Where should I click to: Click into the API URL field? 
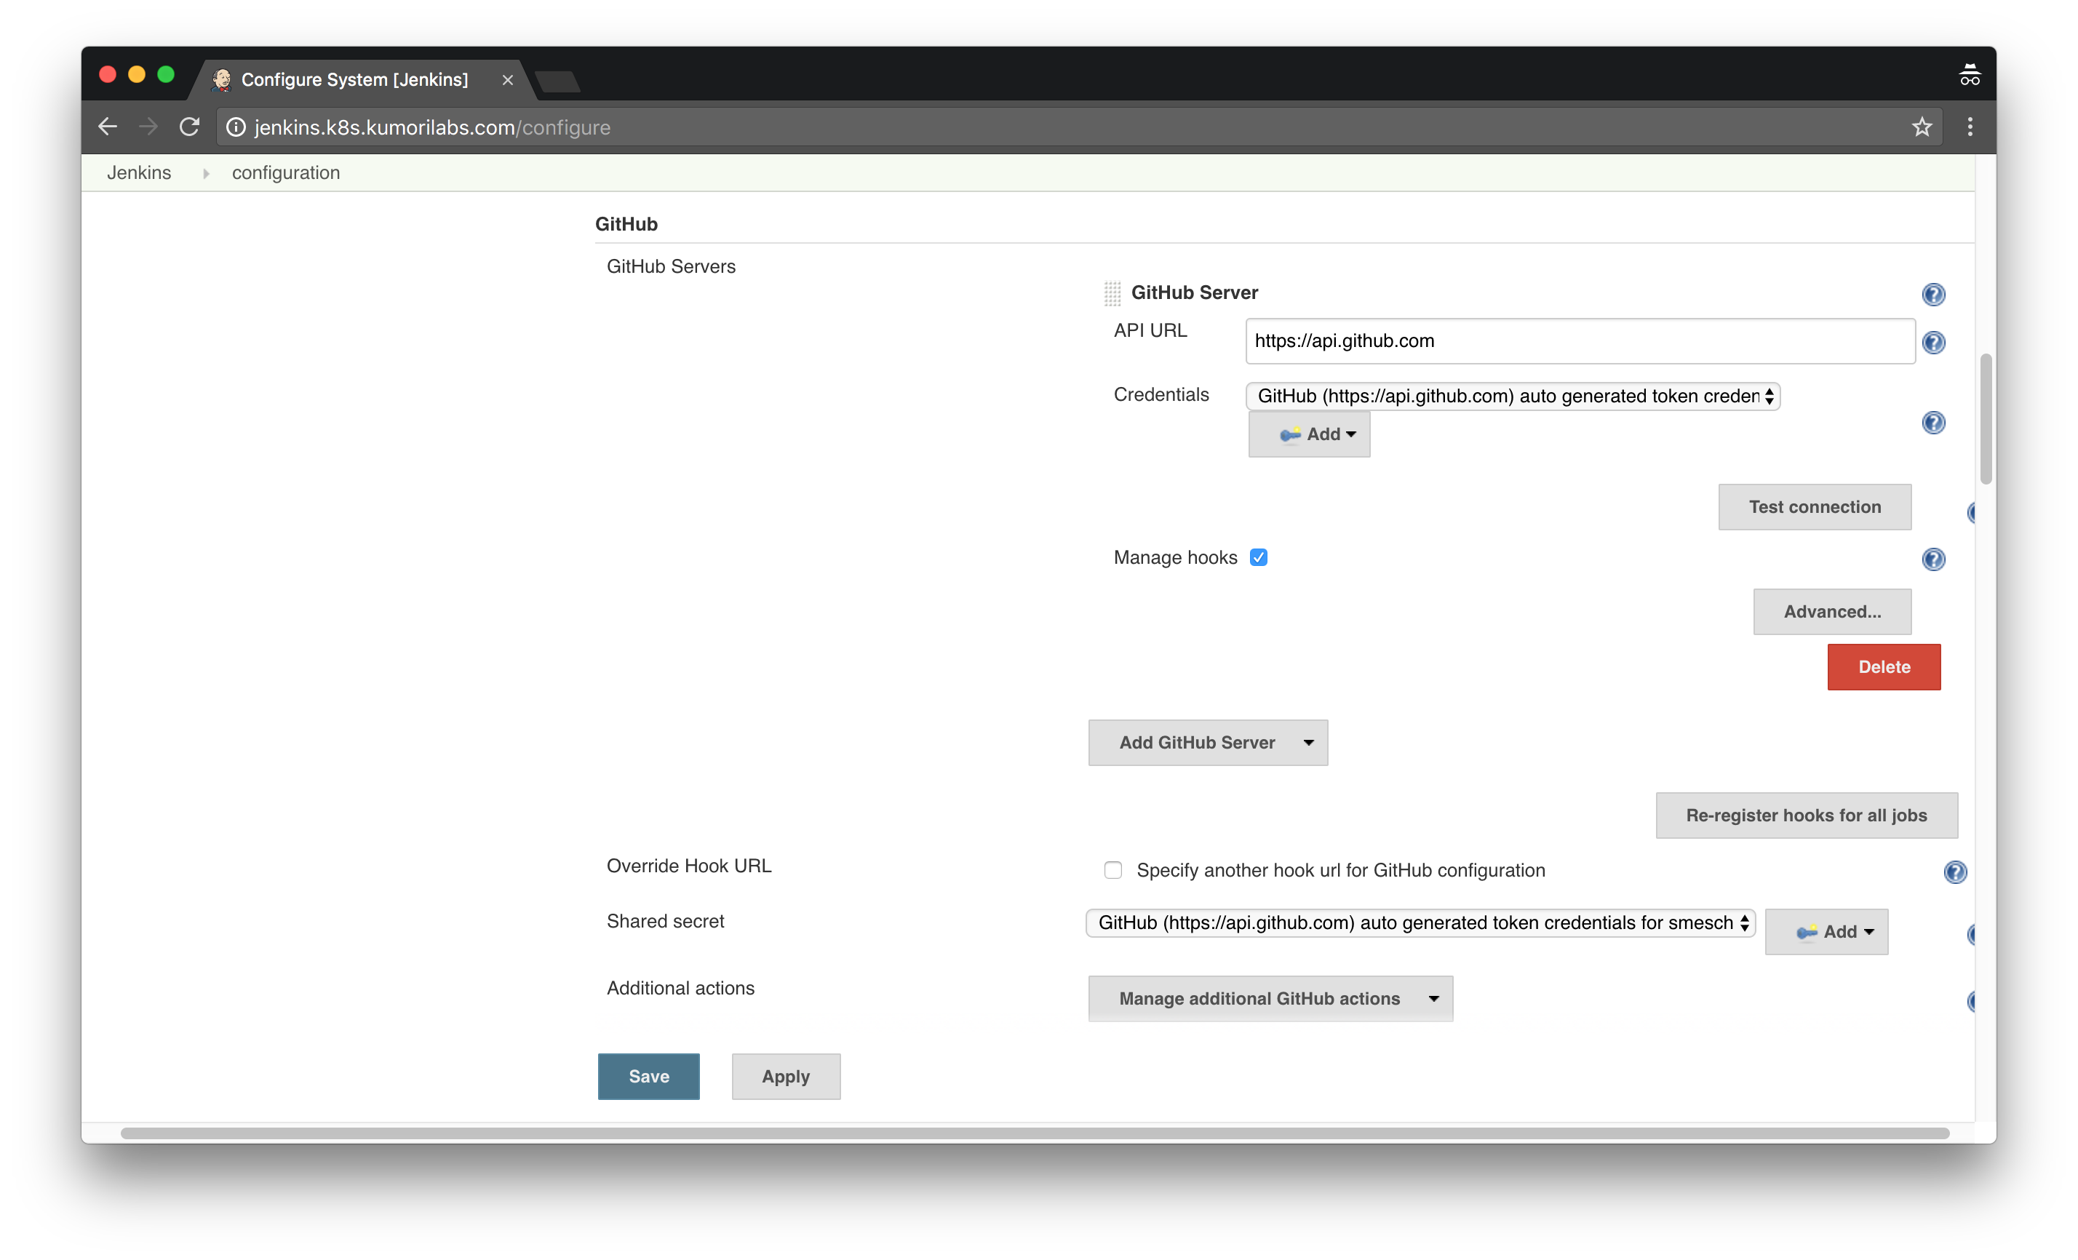1580,340
